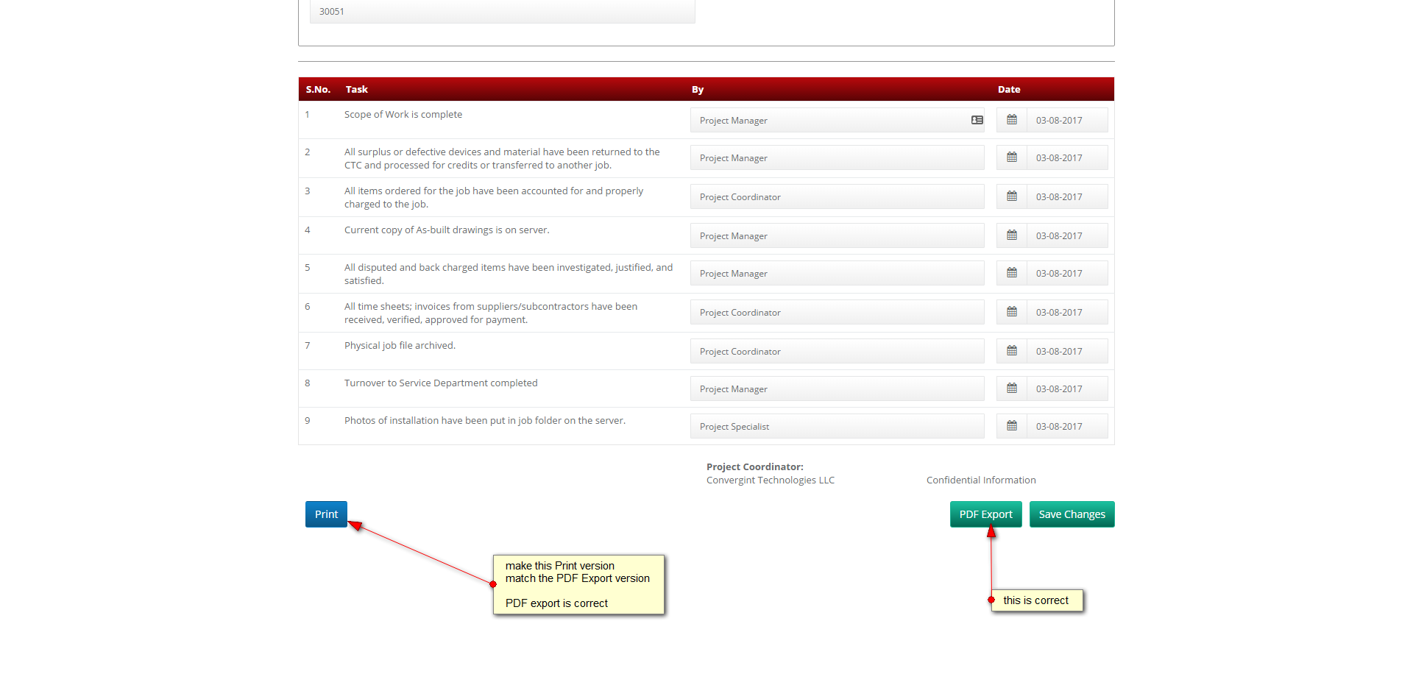Image resolution: width=1413 pixels, height=699 pixels.
Task: Open calendar icon for As-built drawings row
Action: tap(1012, 235)
